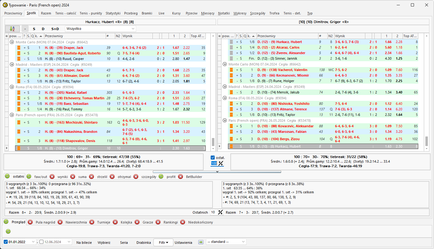Uncheck the 01.01.2022 start date checkbox
Viewport: 434px width, 249px height.
point(6,242)
